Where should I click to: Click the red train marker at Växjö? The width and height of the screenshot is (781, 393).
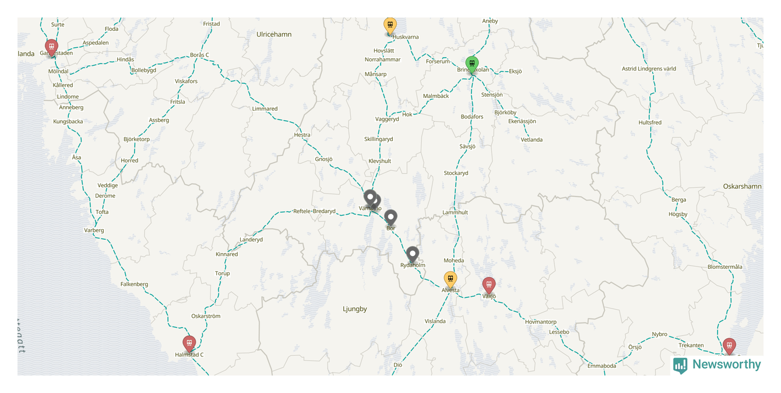click(x=489, y=285)
